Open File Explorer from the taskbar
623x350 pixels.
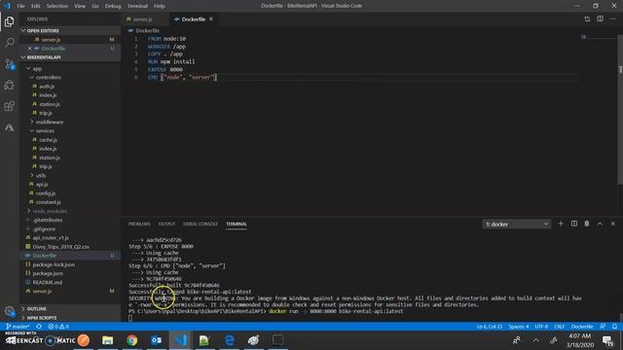[x=108, y=340]
